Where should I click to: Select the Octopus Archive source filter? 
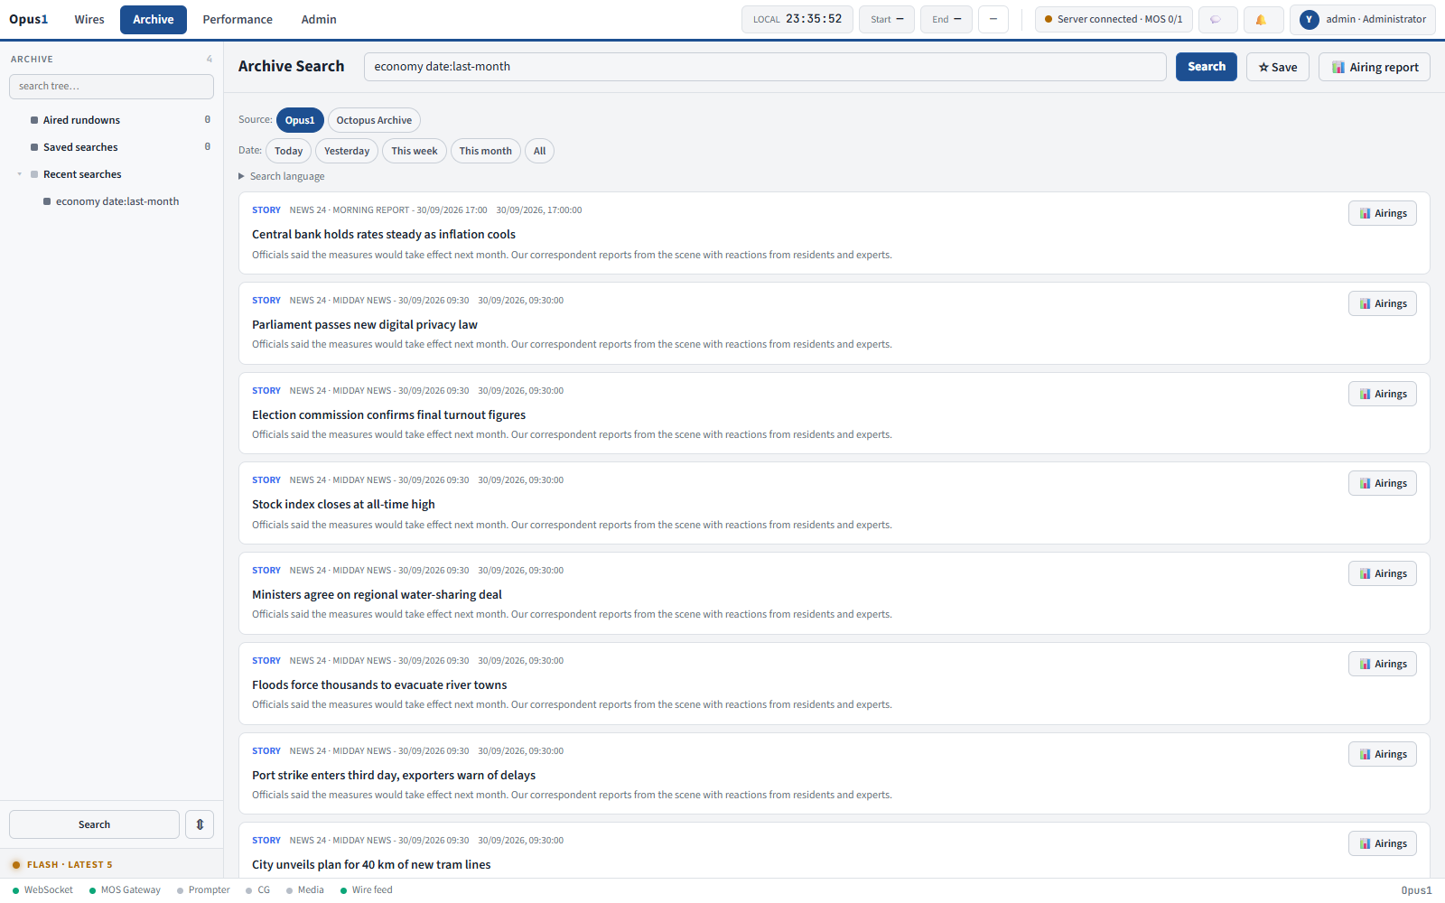pos(374,120)
